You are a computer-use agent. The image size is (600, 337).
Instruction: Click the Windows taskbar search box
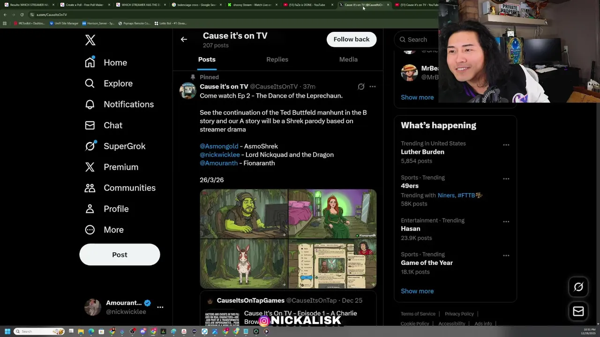39,331
